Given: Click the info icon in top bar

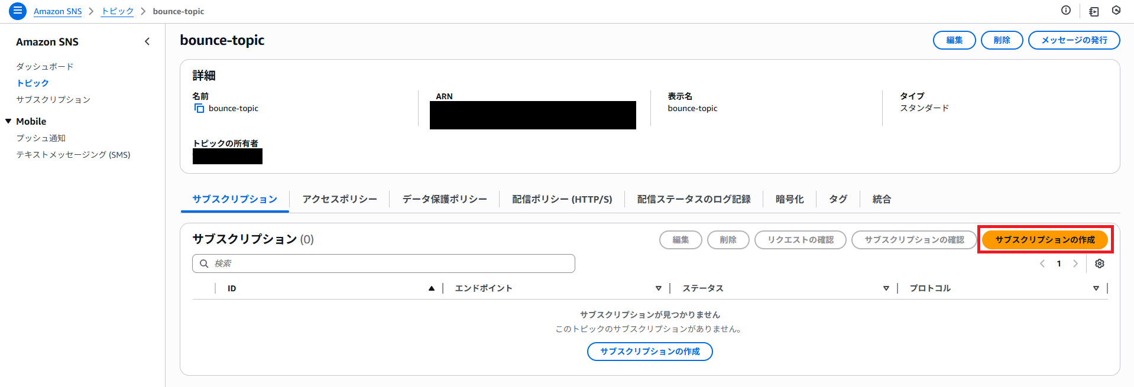Looking at the screenshot, I should click(x=1065, y=10).
